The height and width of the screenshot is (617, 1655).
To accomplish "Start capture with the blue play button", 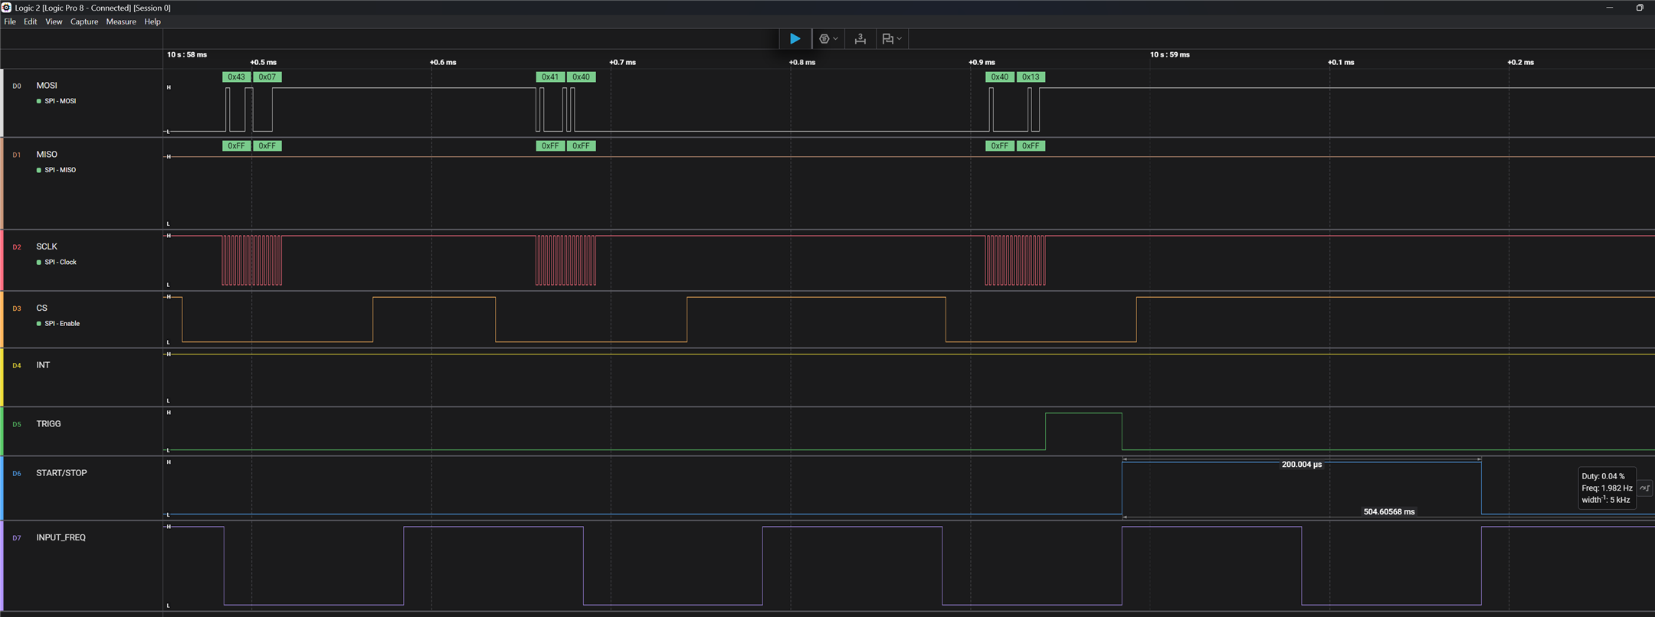I will pos(795,38).
